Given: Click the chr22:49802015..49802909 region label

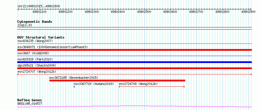Looking at the screenshot, I should coord(39,6).
